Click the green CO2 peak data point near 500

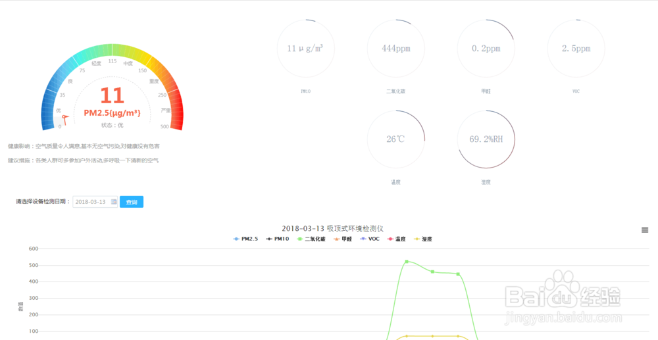coord(407,261)
